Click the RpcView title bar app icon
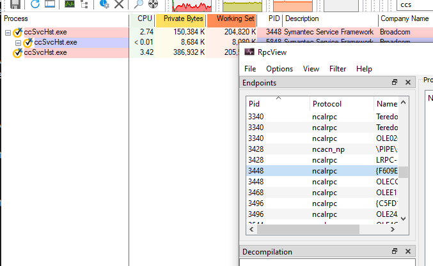433x266 pixels. (x=249, y=52)
